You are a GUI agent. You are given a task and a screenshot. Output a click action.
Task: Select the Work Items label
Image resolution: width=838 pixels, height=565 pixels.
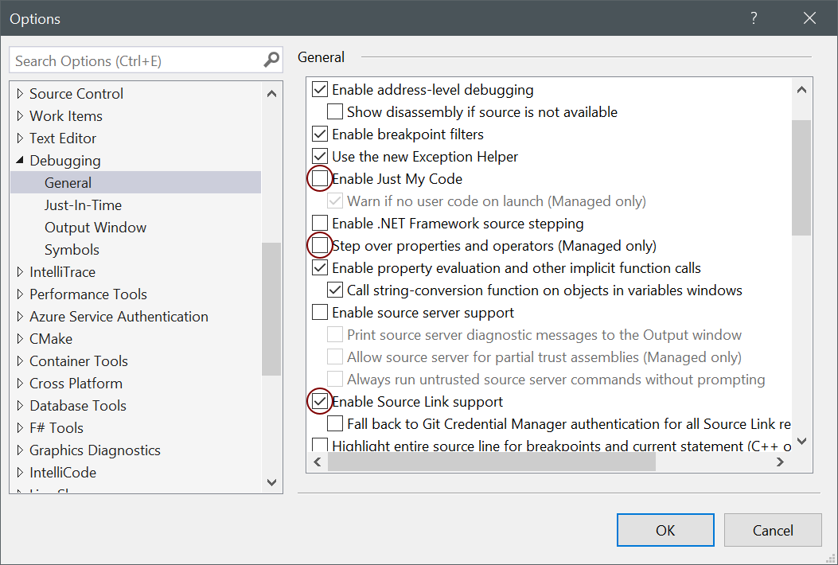click(66, 116)
